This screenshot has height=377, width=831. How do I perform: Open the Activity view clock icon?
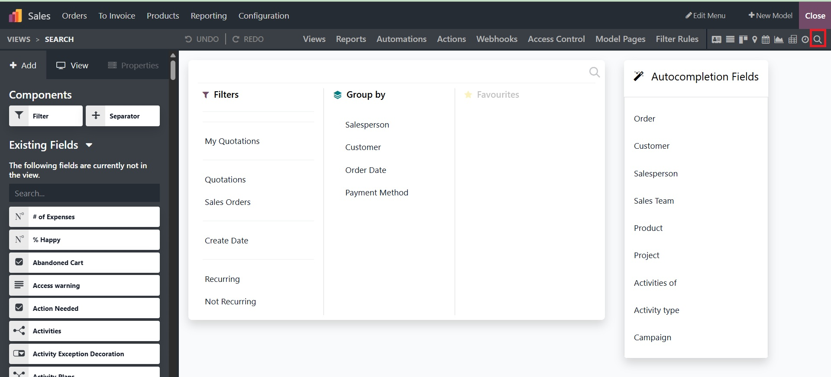[x=805, y=39]
